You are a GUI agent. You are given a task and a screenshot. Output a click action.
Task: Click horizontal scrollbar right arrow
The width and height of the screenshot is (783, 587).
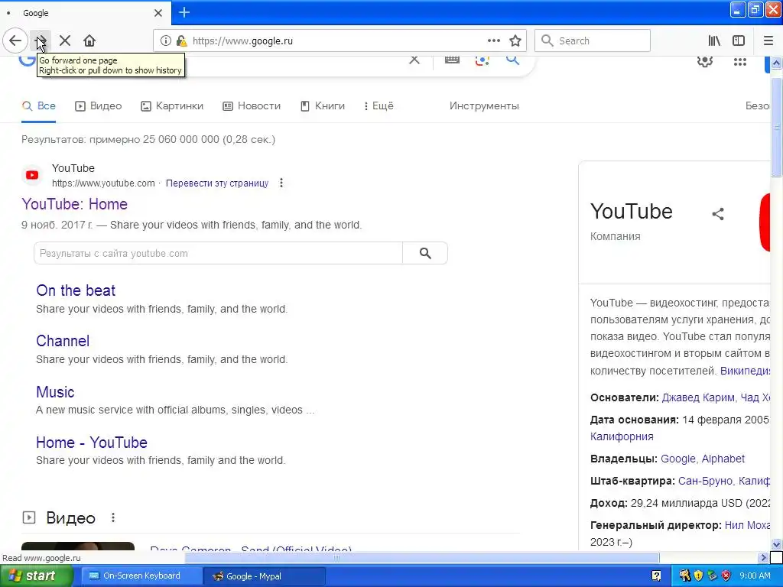pyautogui.click(x=762, y=557)
